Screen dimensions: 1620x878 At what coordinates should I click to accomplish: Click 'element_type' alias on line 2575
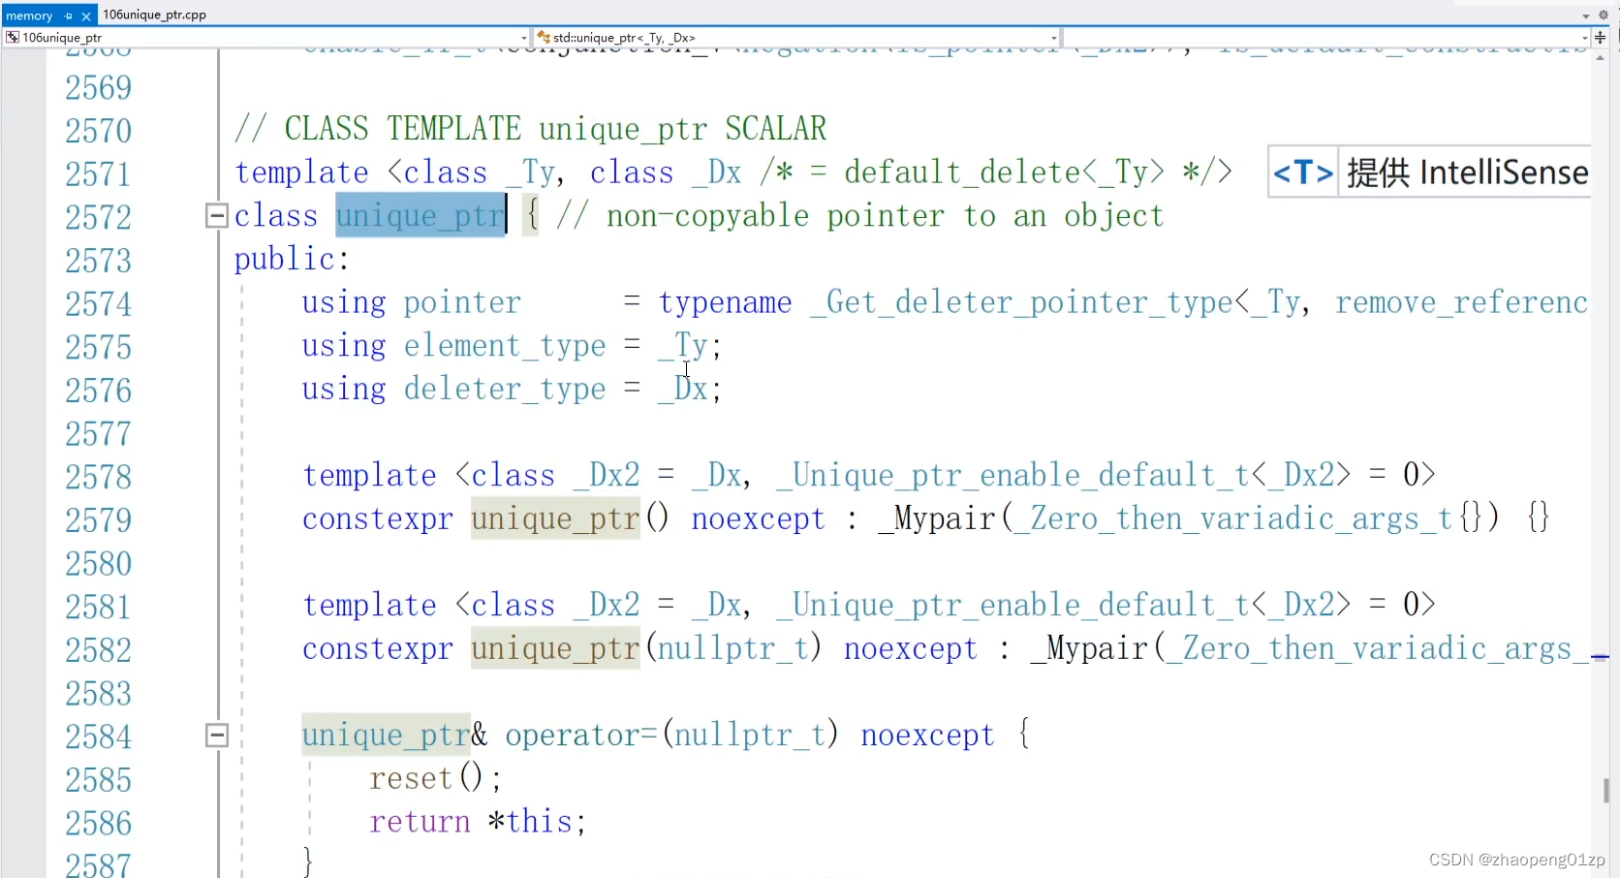click(x=505, y=346)
